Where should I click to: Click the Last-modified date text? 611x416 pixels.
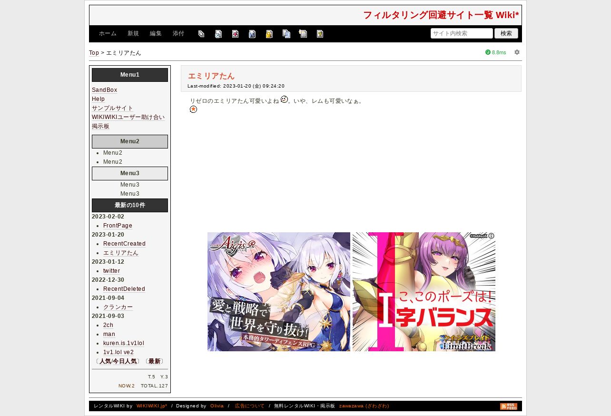(x=236, y=86)
